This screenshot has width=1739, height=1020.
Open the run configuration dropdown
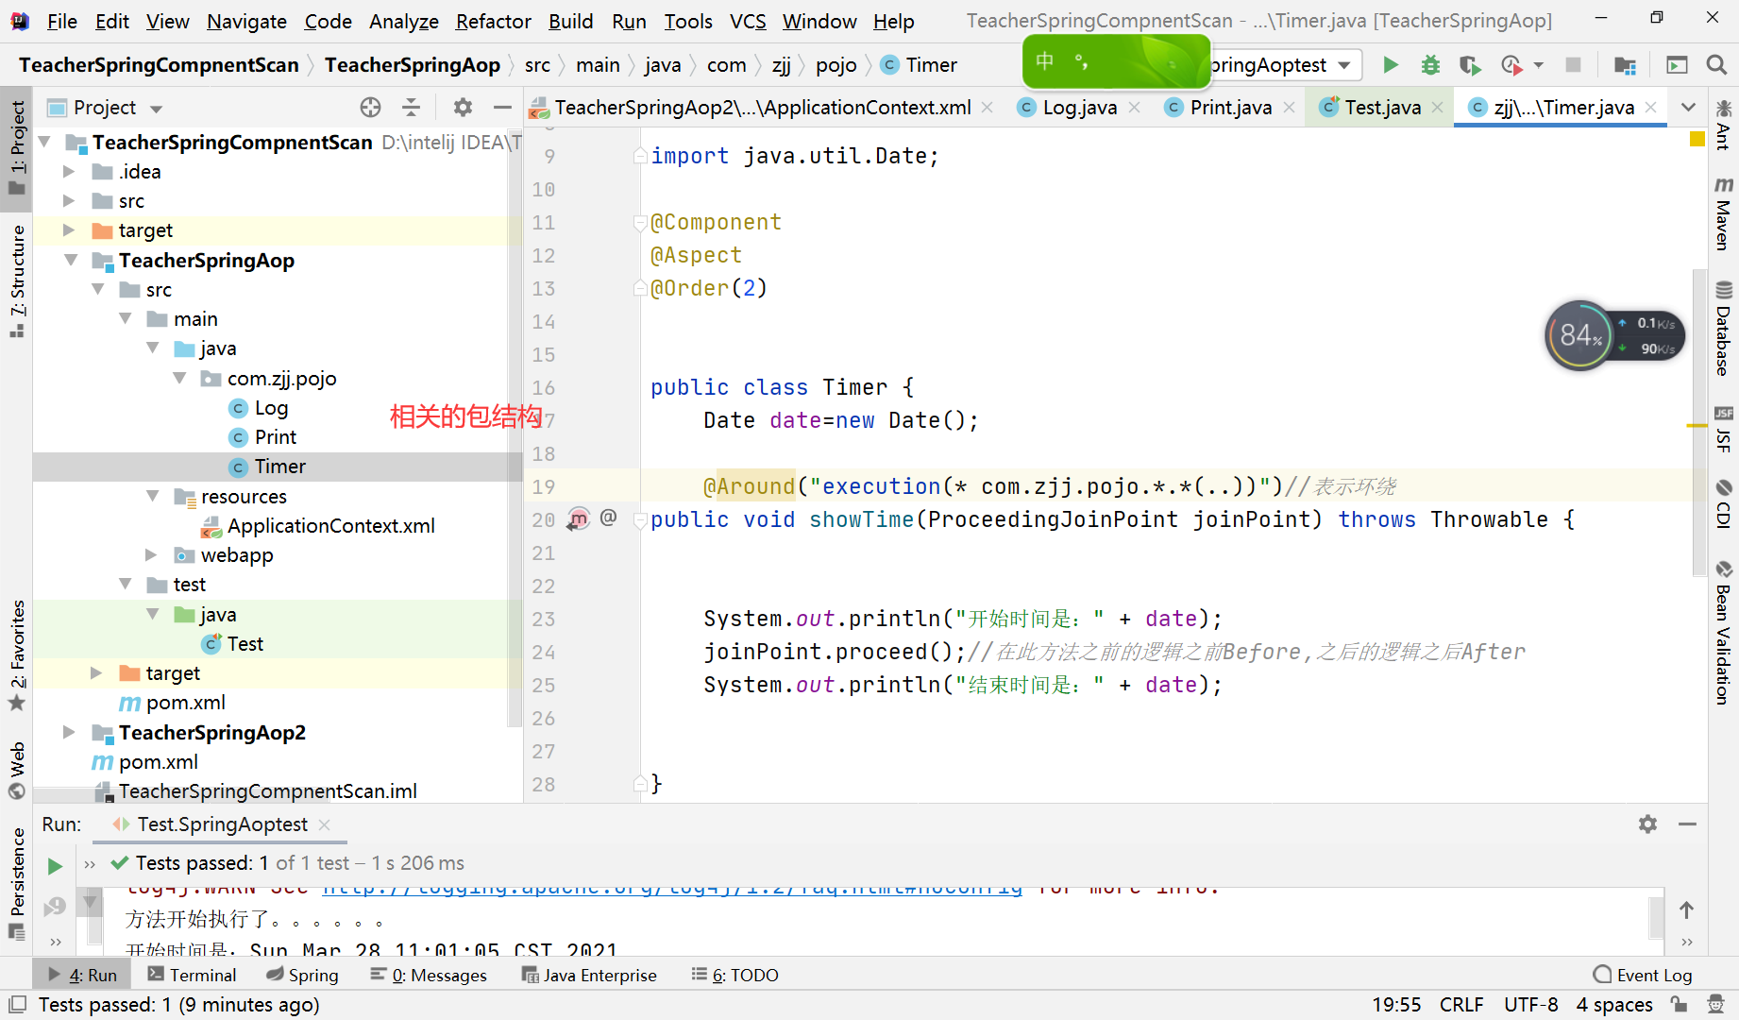[1344, 65]
